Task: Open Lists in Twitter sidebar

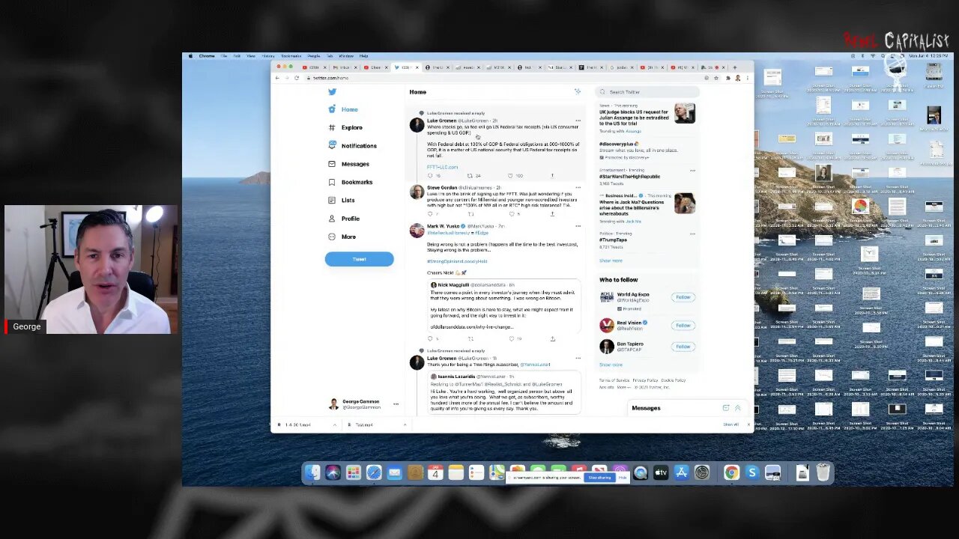Action: click(342, 200)
